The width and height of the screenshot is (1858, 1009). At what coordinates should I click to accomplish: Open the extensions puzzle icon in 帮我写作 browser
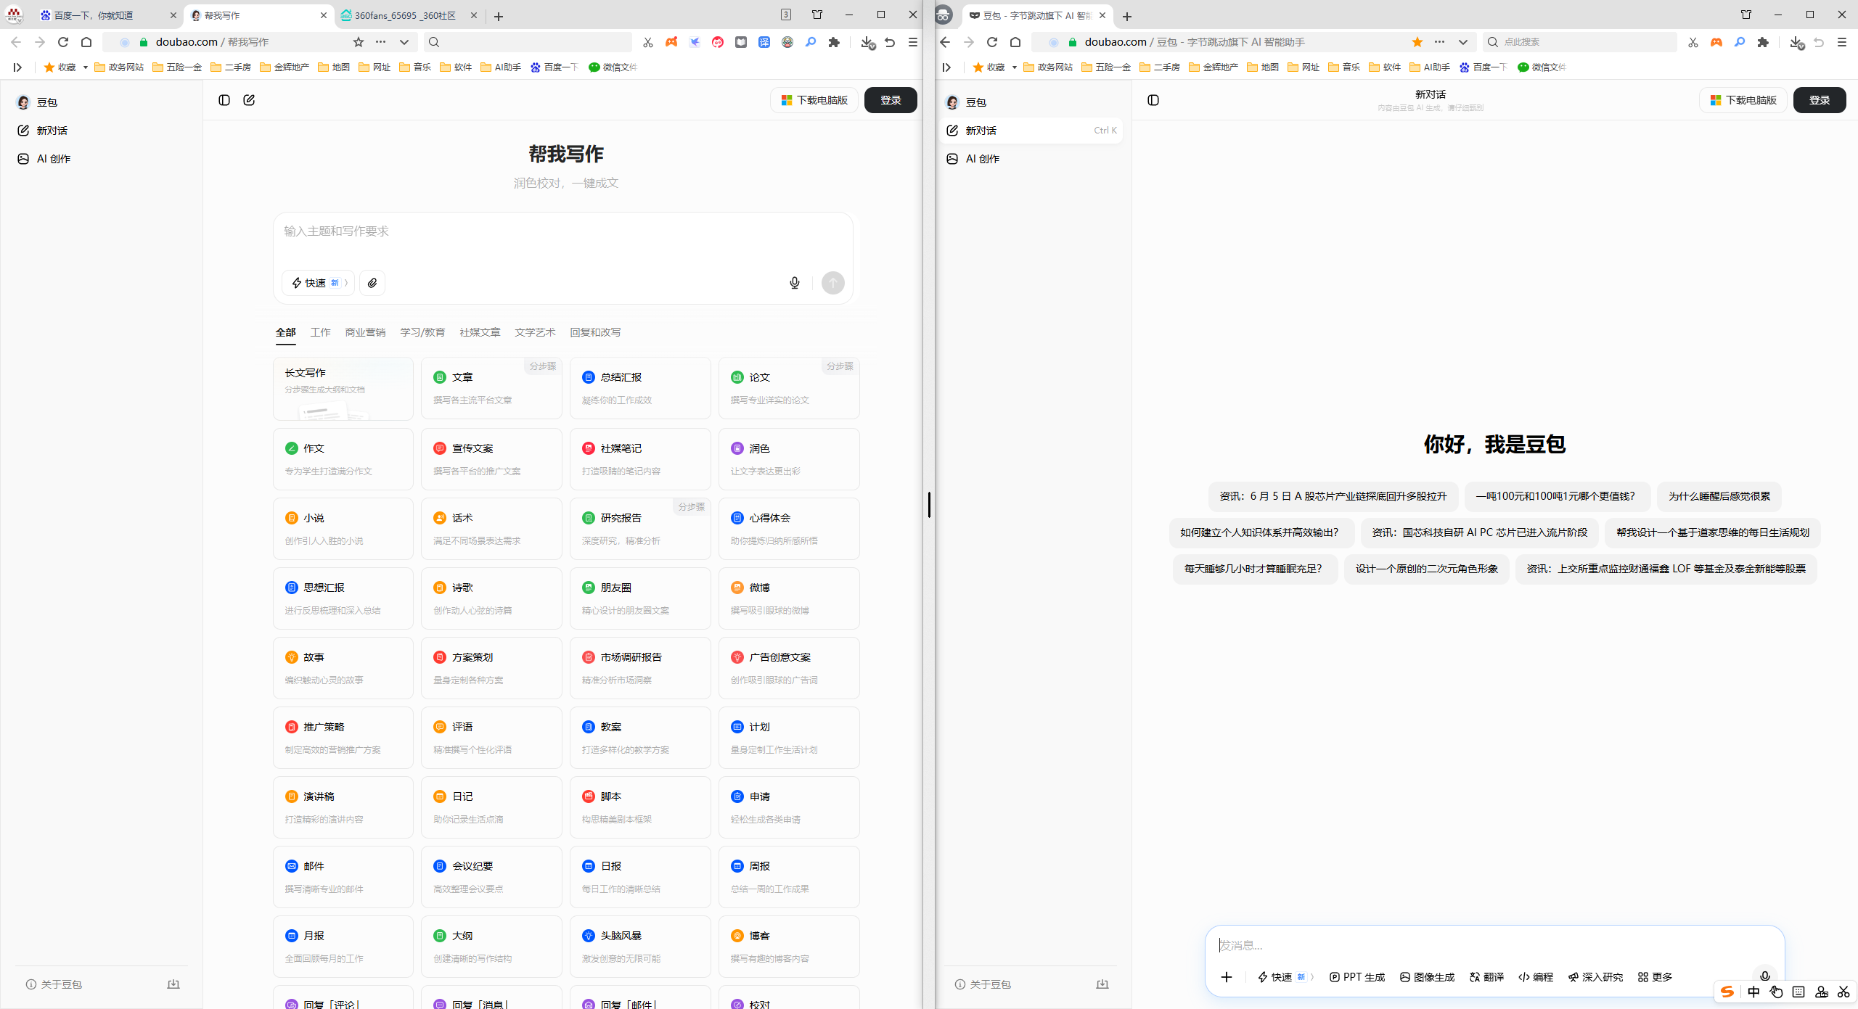[834, 42]
